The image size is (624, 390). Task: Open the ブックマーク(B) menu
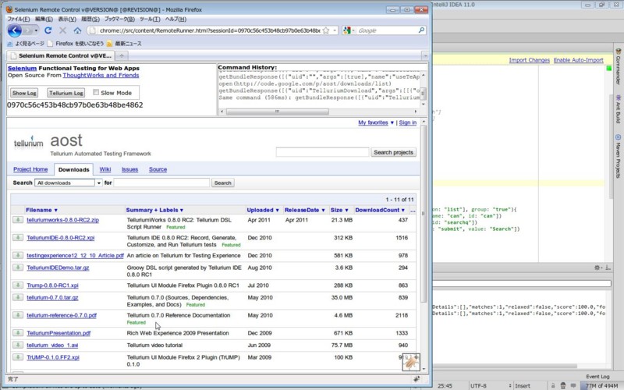coord(119,19)
